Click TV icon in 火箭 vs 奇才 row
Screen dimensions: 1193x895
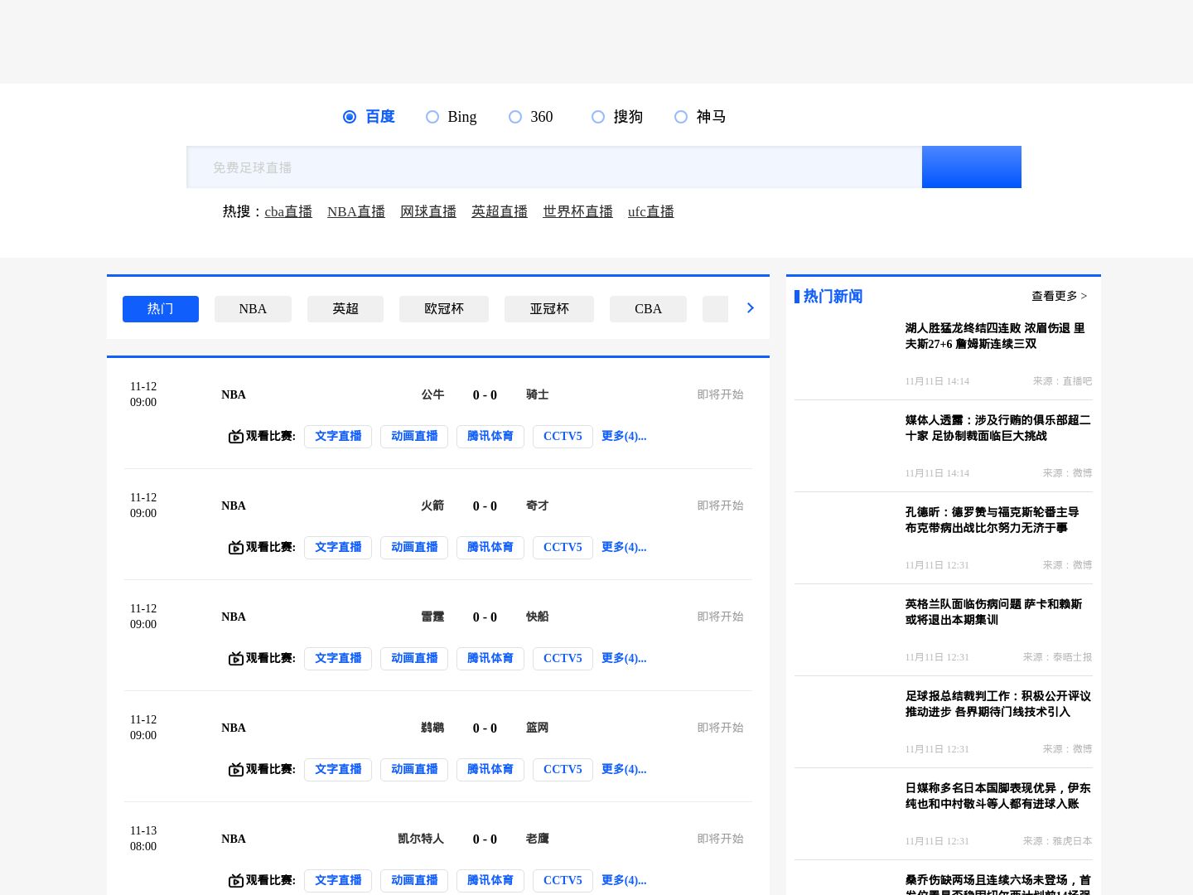[236, 547]
